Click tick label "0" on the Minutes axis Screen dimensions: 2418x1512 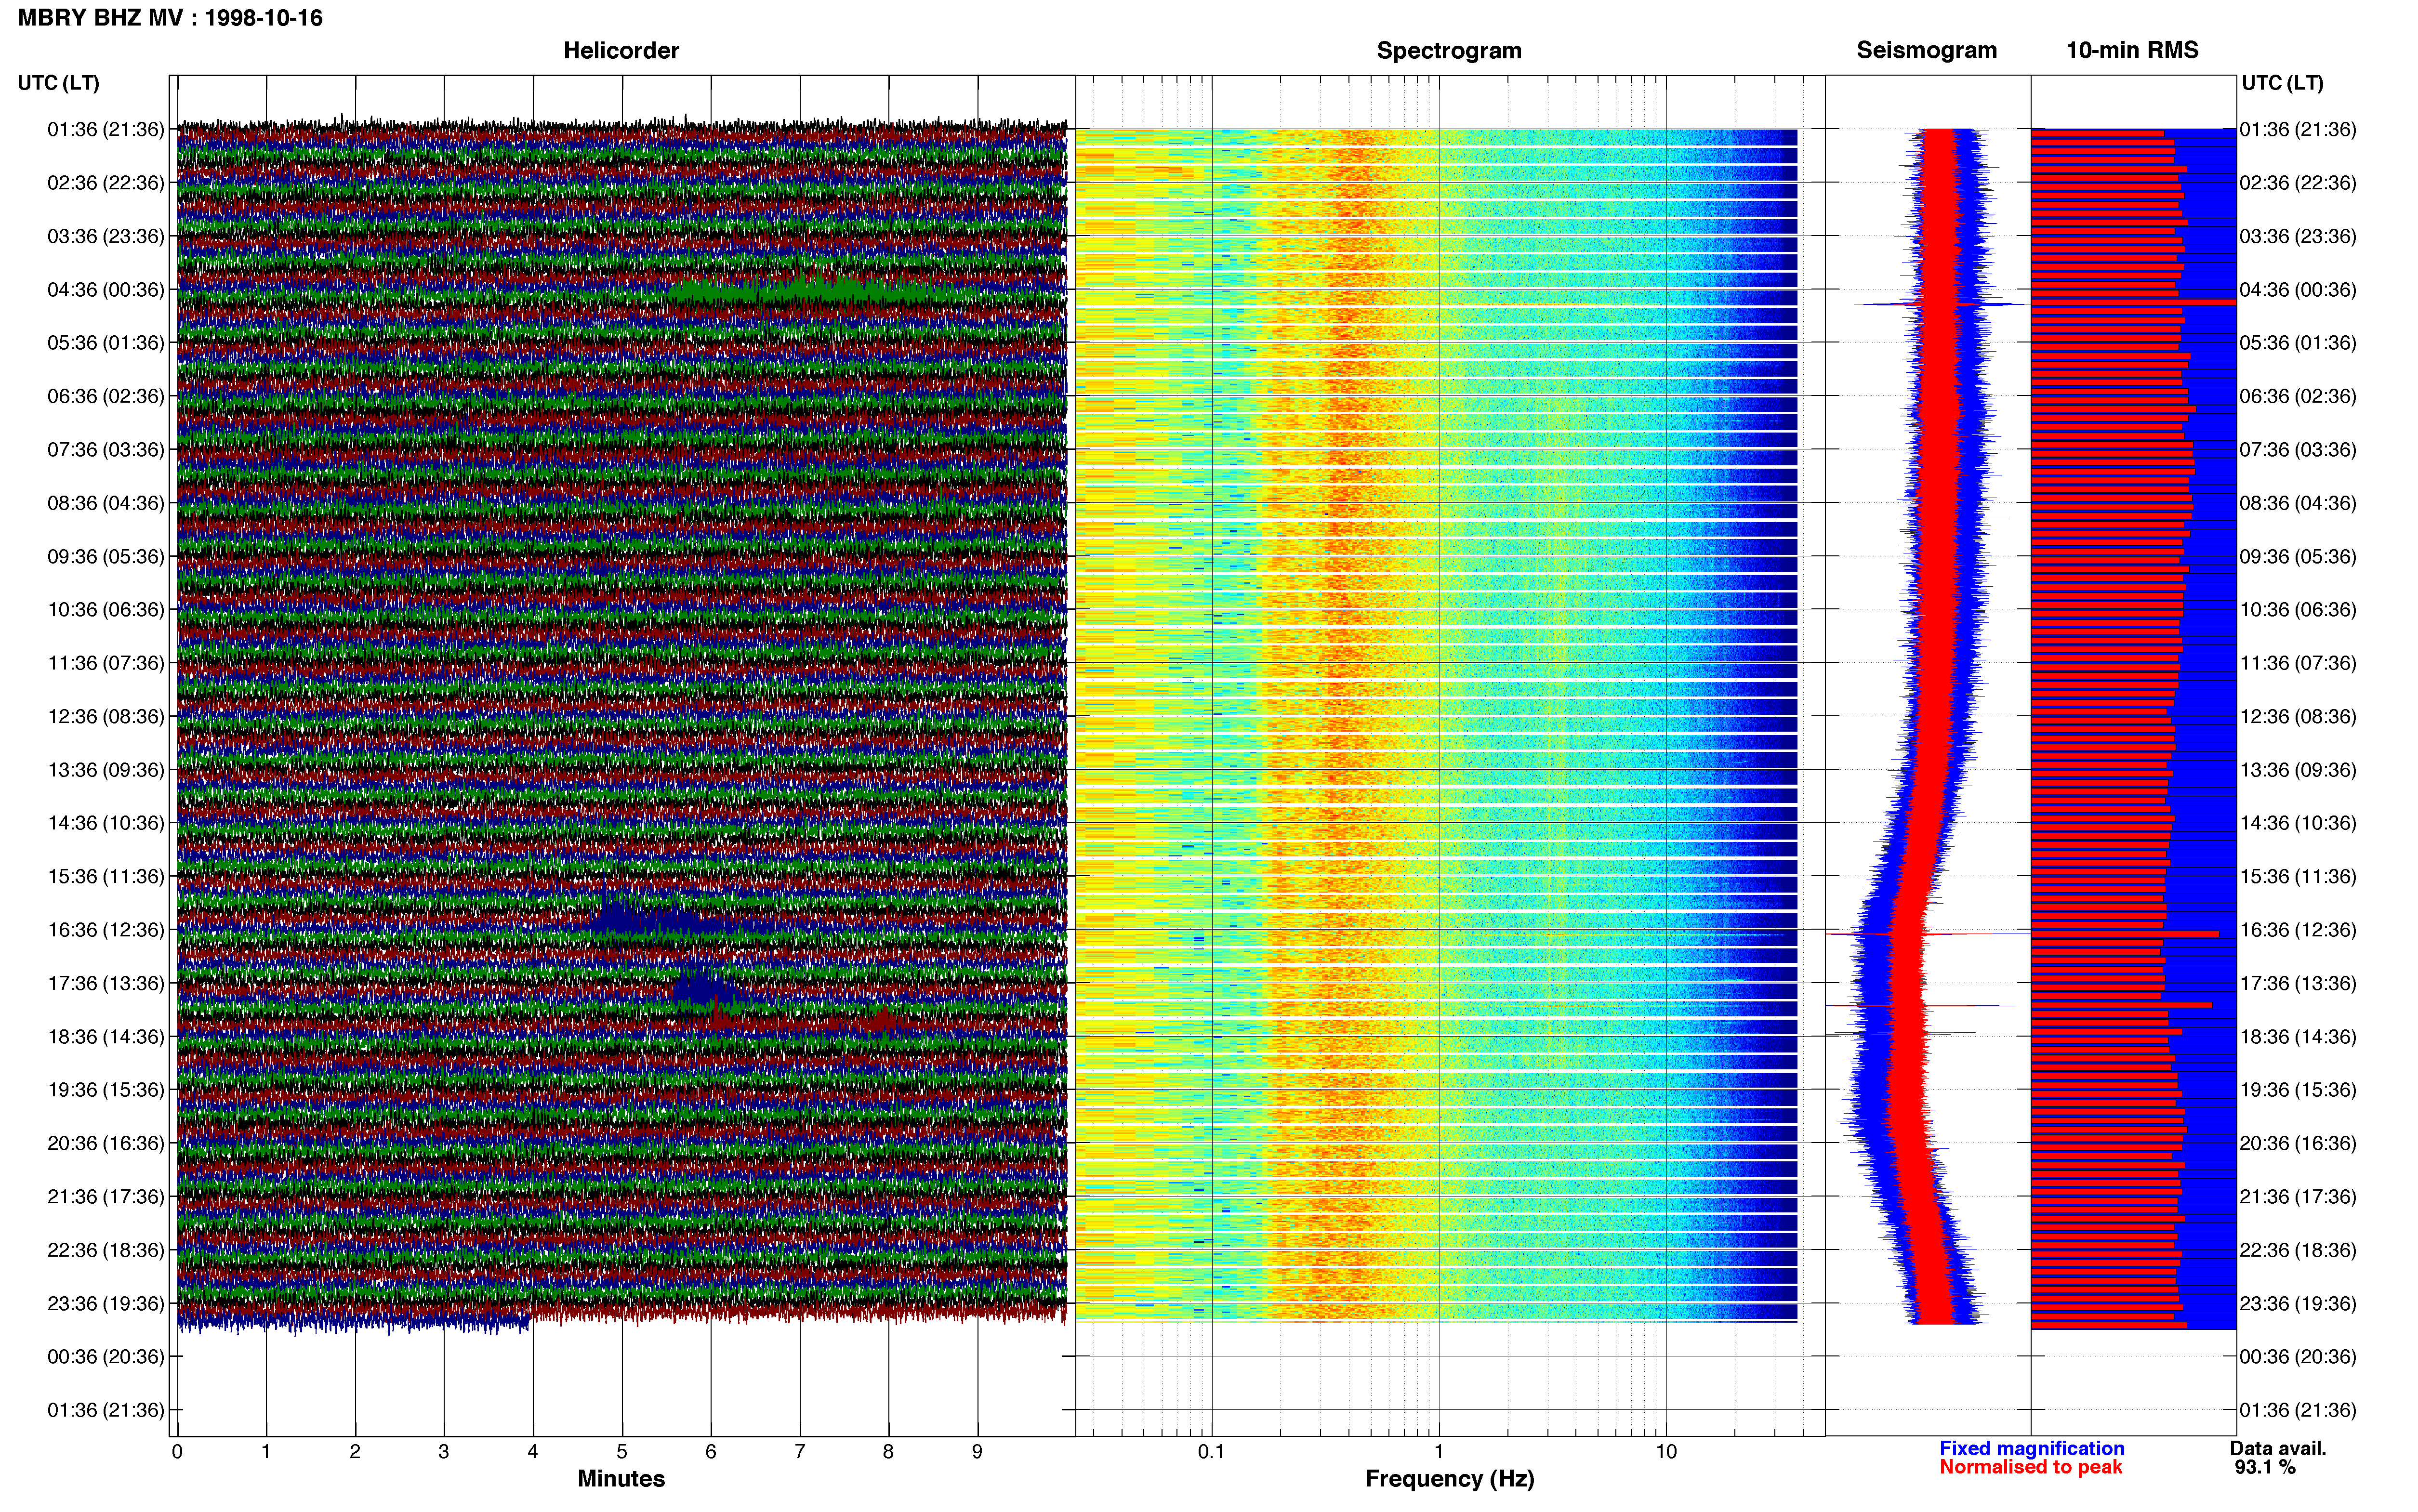[177, 1452]
